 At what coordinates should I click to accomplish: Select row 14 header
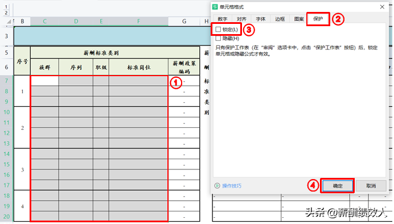(x=6, y=154)
